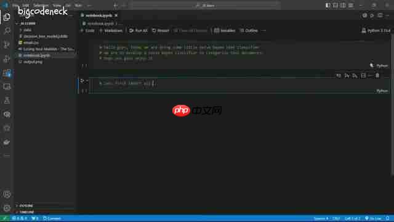Click Execute Cell and Below icon

[x=355, y=75]
